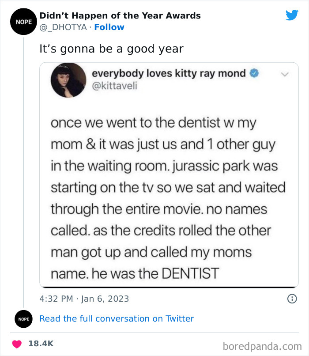Click the @kittaveli handle
309x356 pixels.
click(x=114, y=85)
